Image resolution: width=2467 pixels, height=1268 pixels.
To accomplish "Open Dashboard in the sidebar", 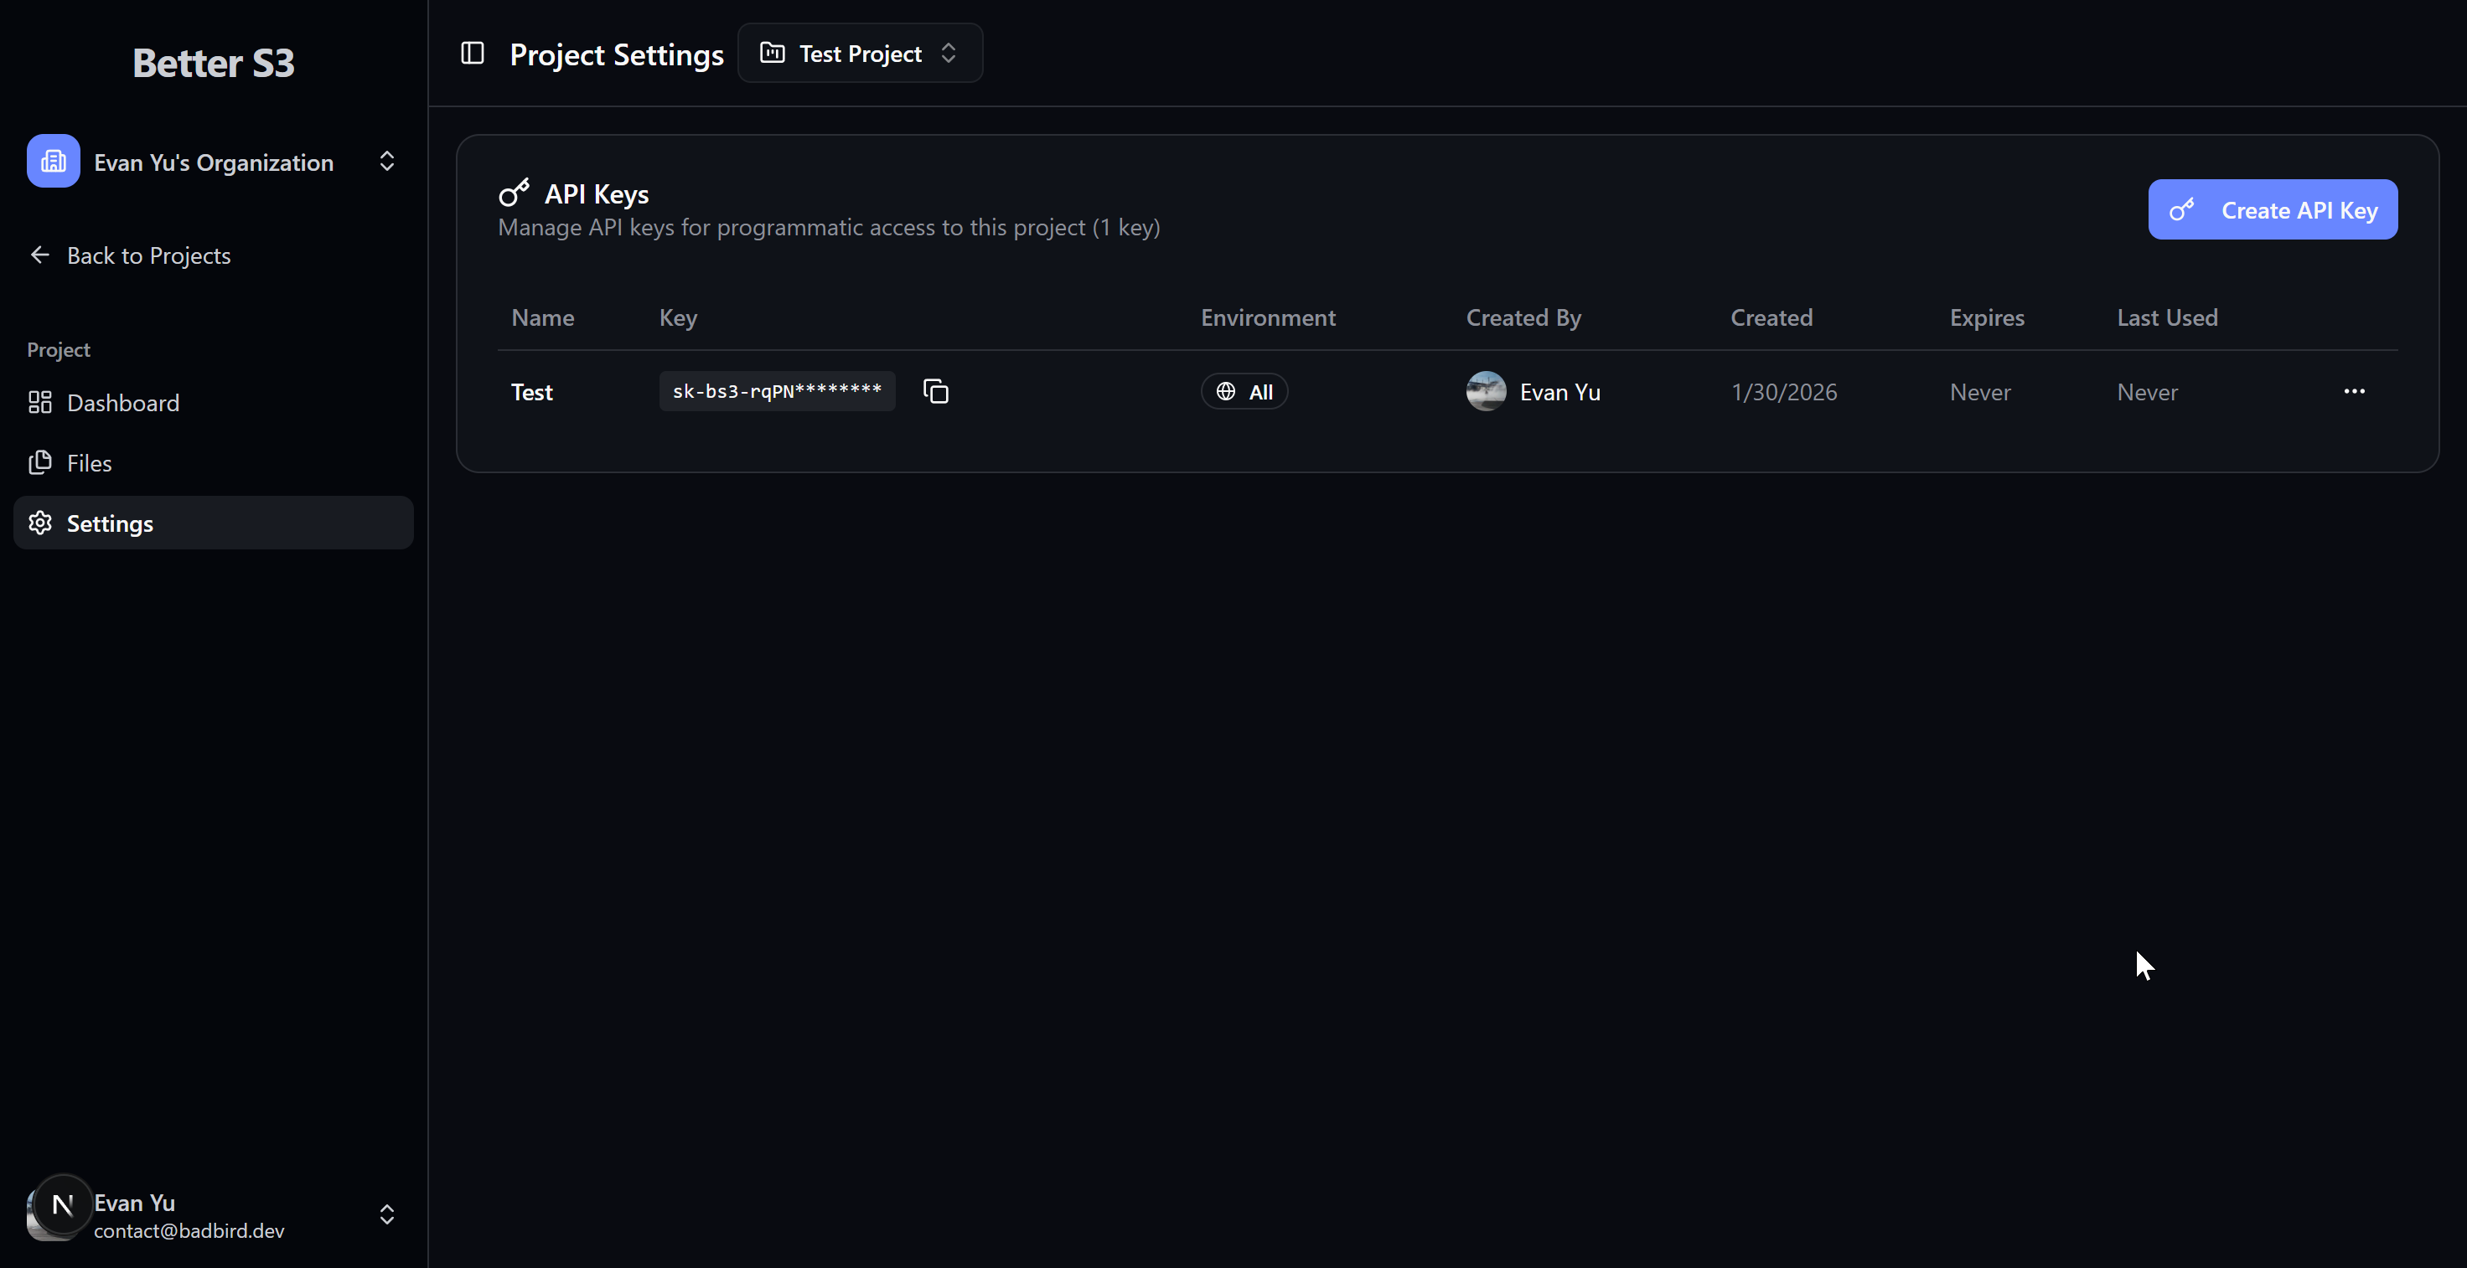I will [x=122, y=403].
